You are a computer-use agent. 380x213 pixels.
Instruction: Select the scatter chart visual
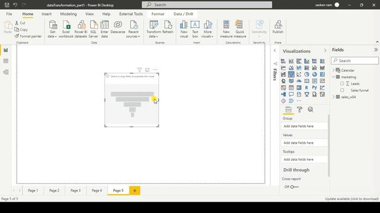(299, 75)
